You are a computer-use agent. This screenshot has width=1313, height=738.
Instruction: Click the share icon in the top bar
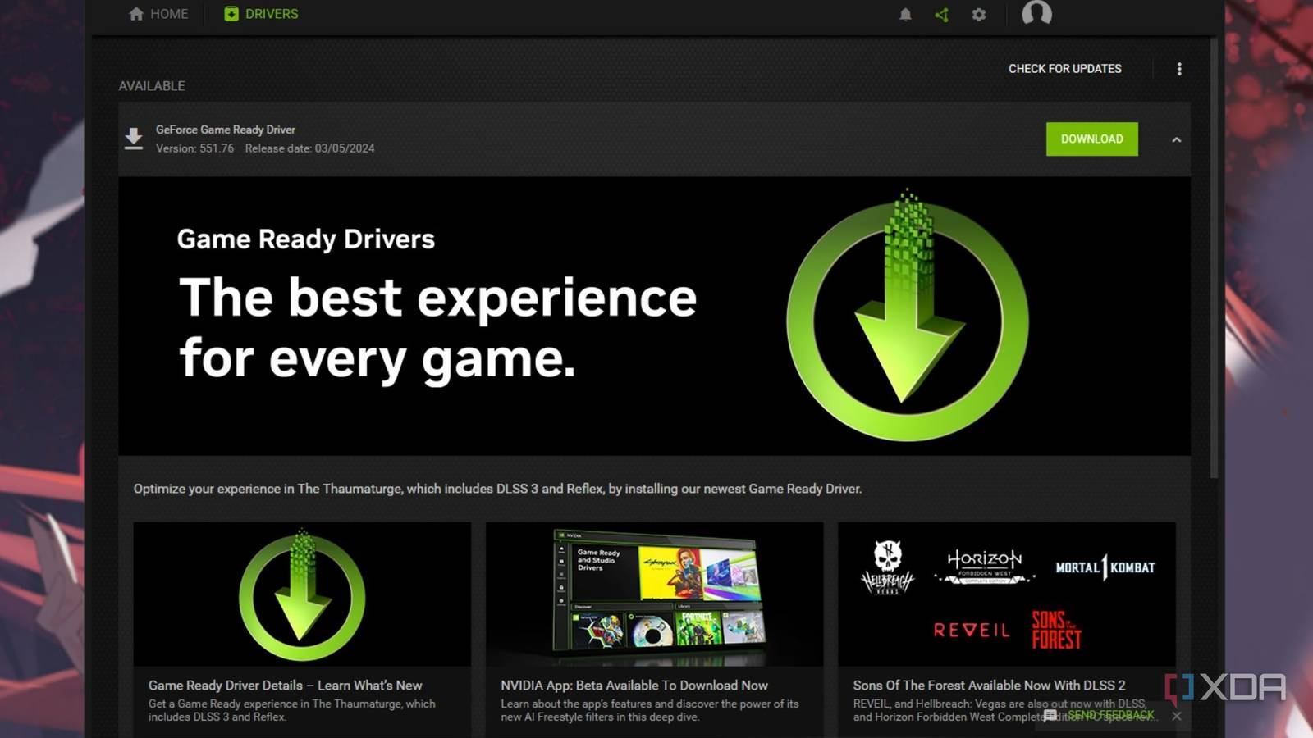941,14
